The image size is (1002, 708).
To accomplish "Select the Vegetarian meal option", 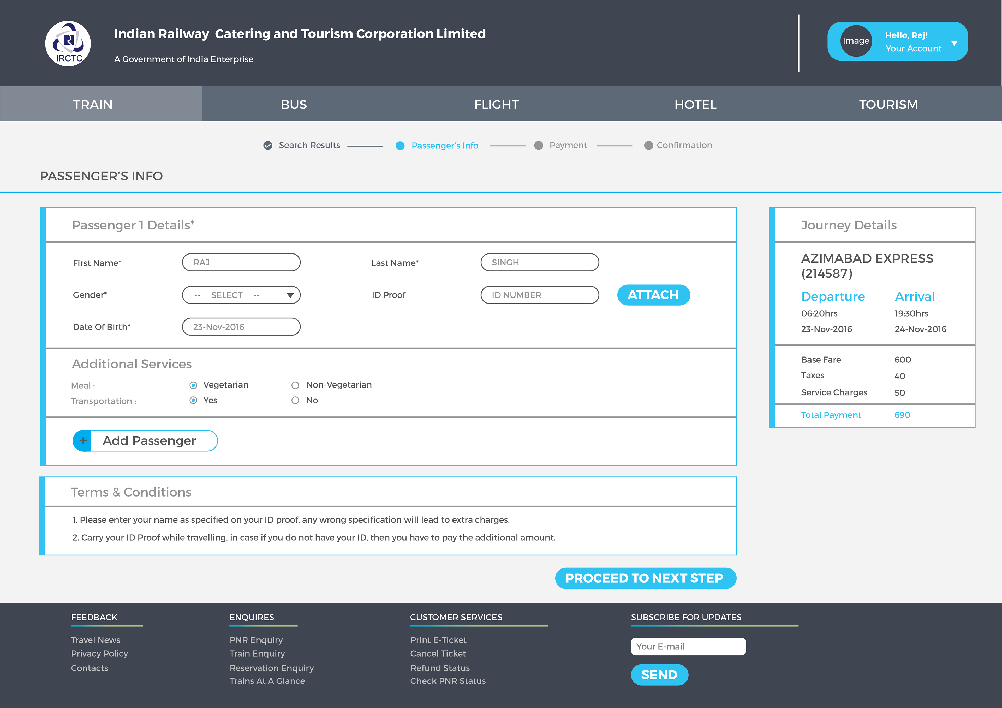I will pos(193,385).
